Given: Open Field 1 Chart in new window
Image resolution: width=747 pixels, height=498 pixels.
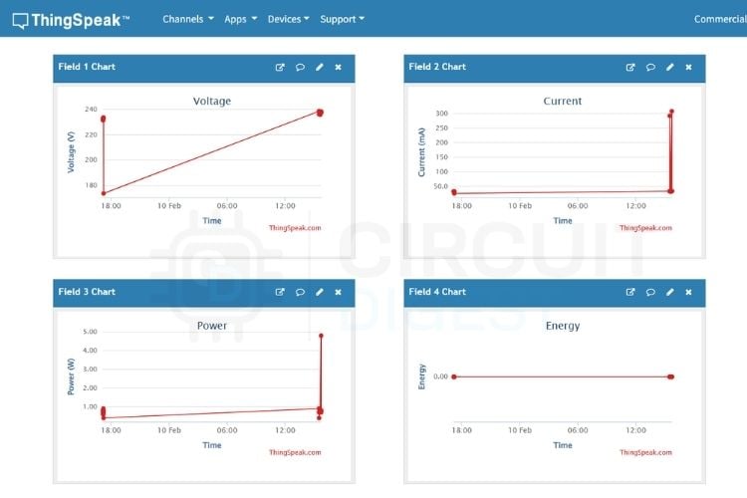Looking at the screenshot, I should click(x=280, y=67).
